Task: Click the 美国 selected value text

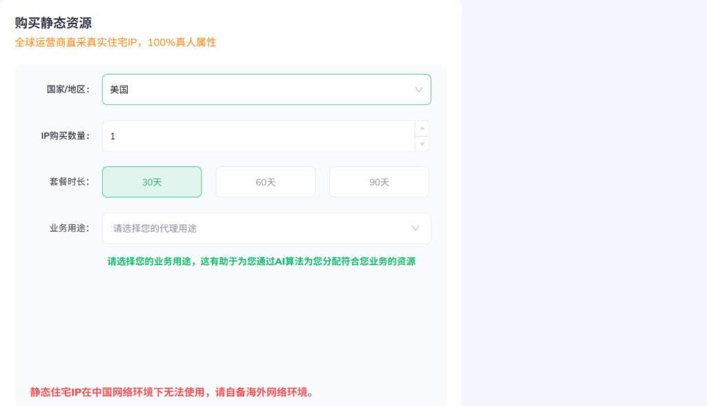Action: click(119, 90)
